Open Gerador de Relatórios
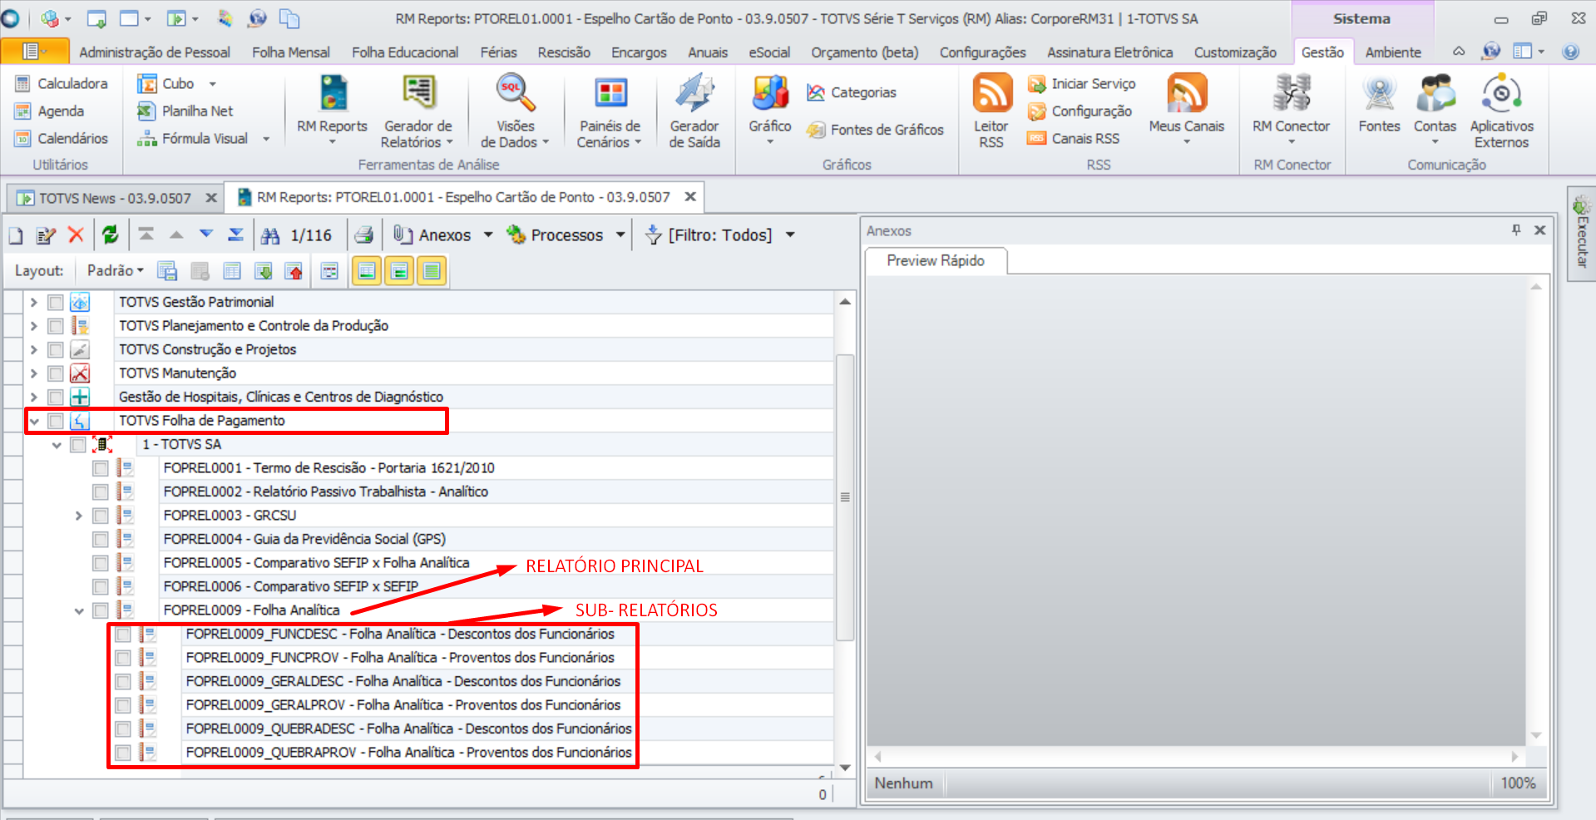This screenshot has width=1596, height=820. pyautogui.click(x=418, y=111)
